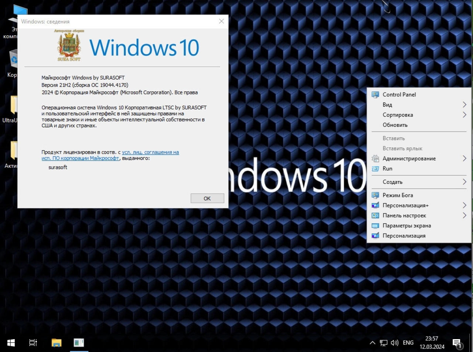Close the Windows: сведения dialog
Viewport: 473px width, 352px height.
click(x=221, y=21)
